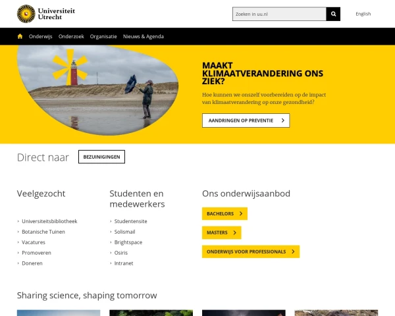Open Studentensite link
395x316 pixels.
[130, 221]
